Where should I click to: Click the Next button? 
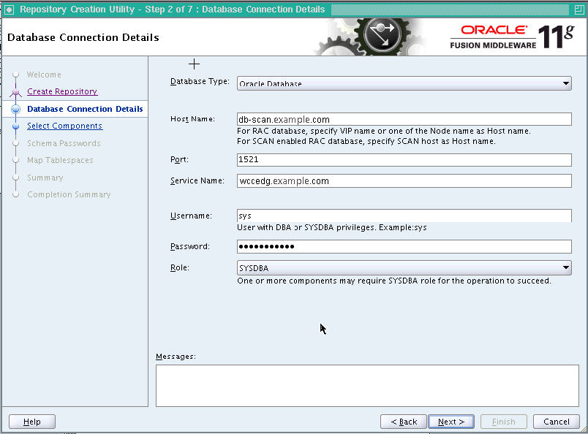point(451,422)
